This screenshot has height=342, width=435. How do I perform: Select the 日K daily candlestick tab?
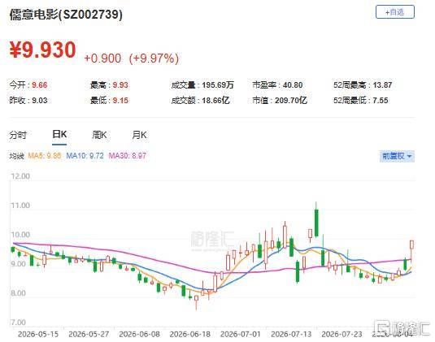pyautogui.click(x=59, y=135)
